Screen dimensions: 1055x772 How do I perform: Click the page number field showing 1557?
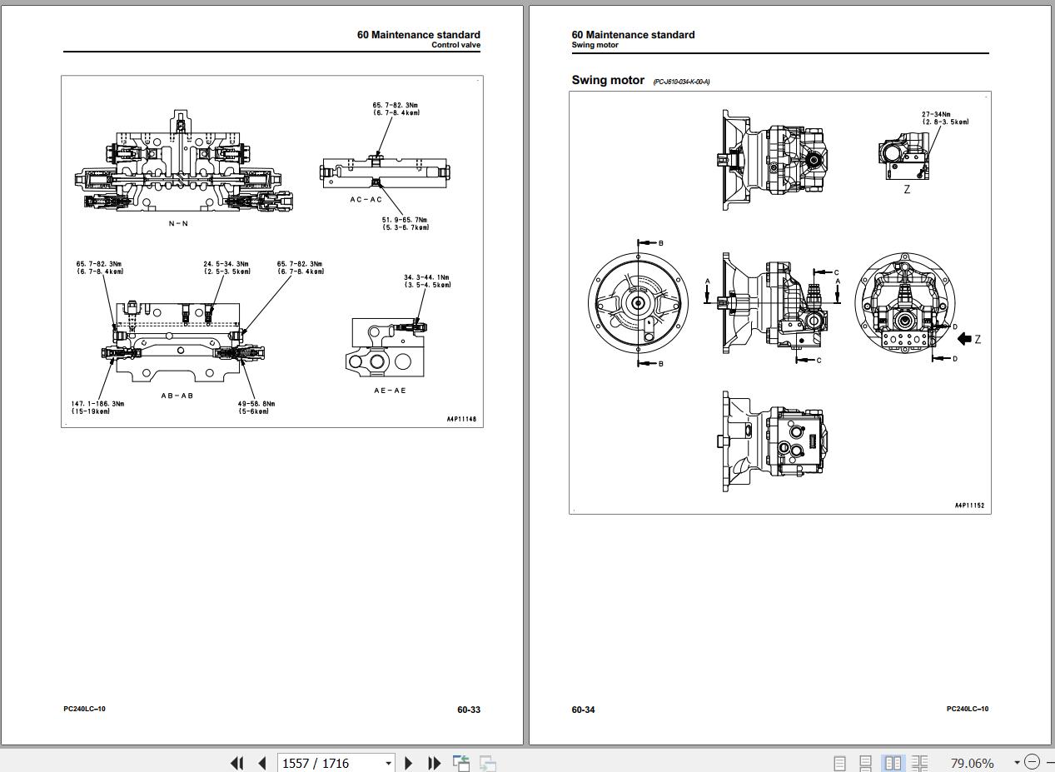(x=330, y=763)
